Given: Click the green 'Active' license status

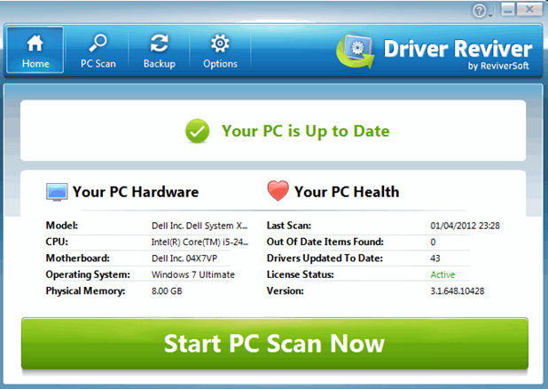Looking at the screenshot, I should [442, 274].
